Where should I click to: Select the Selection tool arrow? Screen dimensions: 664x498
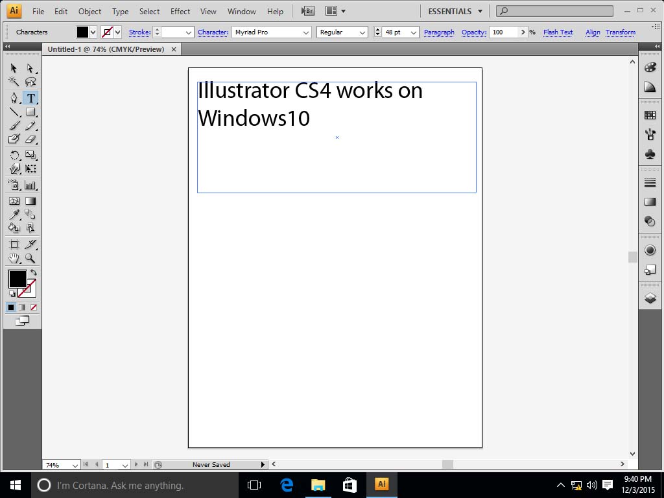[14, 68]
